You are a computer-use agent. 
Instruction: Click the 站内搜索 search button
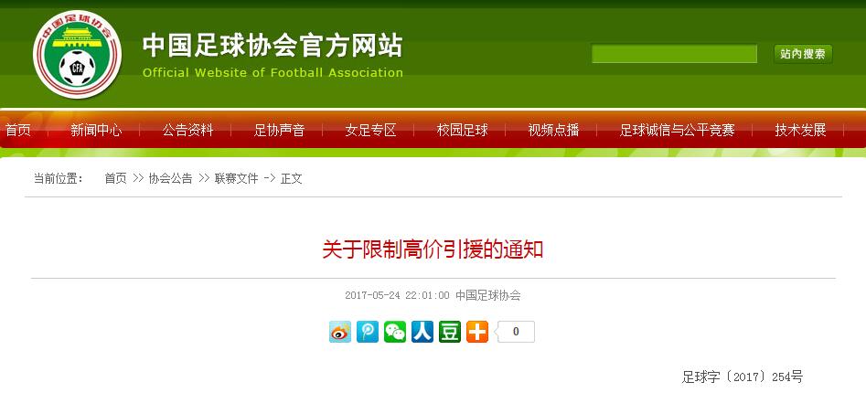click(x=803, y=54)
